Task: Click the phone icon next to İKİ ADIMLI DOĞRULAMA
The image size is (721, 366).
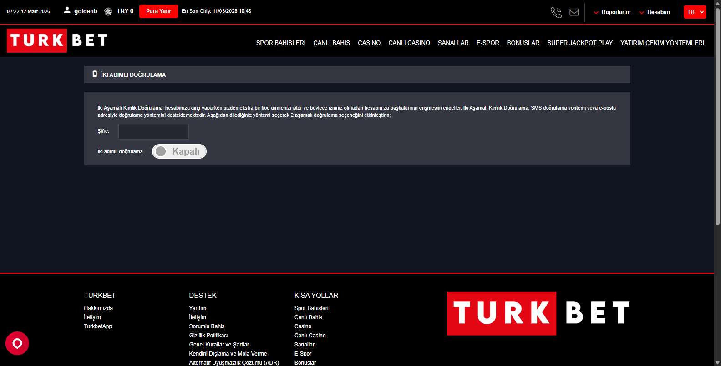Action: tap(95, 74)
